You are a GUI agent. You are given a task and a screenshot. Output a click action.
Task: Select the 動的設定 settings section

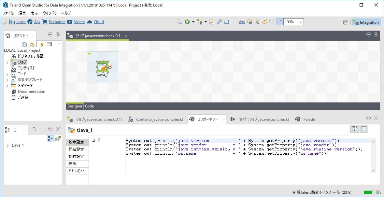click(78, 156)
